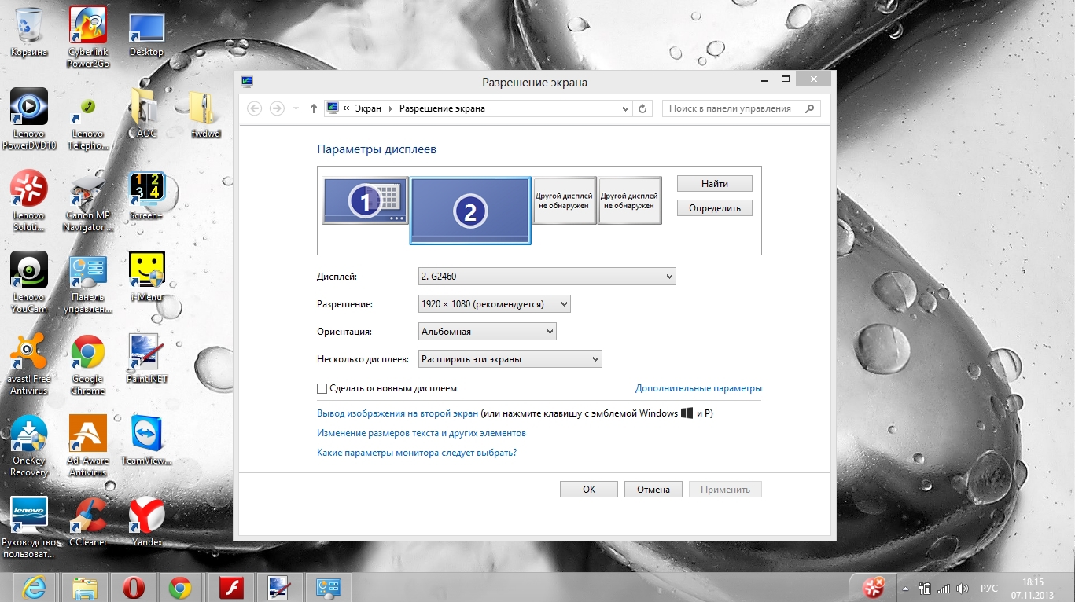The image size is (1075, 602).
Task: Switch to Paint.NET in the taskbar
Action: click(x=279, y=588)
